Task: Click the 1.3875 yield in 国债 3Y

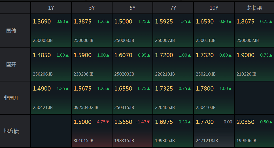Action: [82, 22]
